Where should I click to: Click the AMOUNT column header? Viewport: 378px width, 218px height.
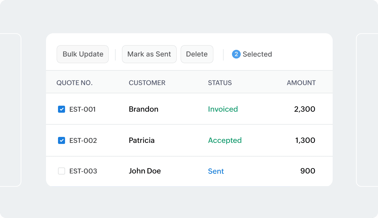(x=301, y=83)
